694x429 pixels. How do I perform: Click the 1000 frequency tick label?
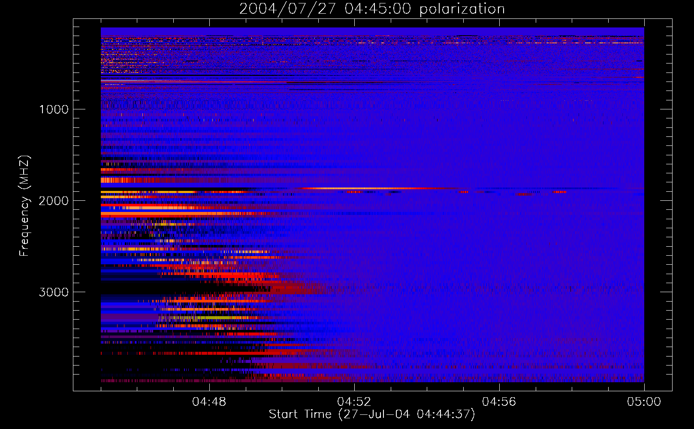(x=54, y=109)
